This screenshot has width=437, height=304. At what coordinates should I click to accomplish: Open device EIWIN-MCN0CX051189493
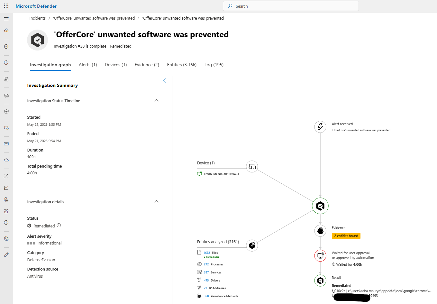221,174
